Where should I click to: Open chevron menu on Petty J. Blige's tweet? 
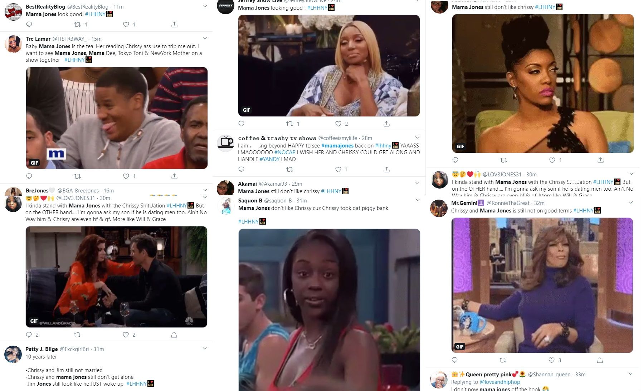tap(205, 349)
